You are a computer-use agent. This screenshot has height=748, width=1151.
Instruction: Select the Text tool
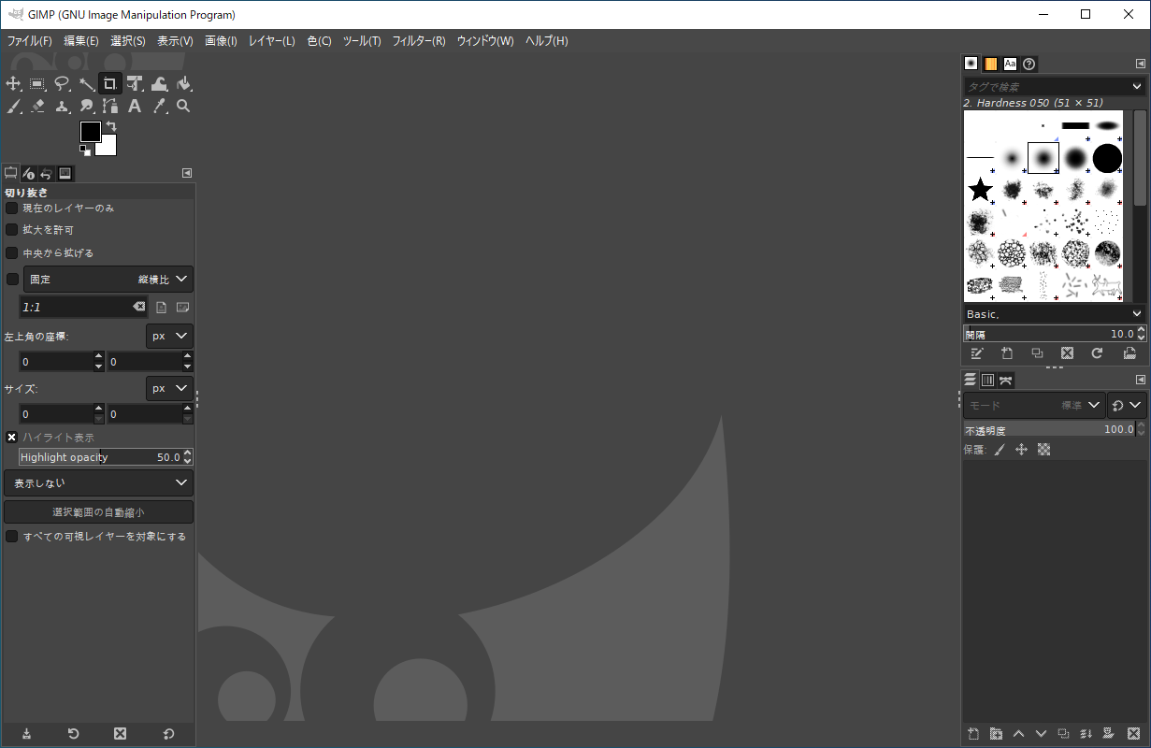pyautogui.click(x=135, y=107)
